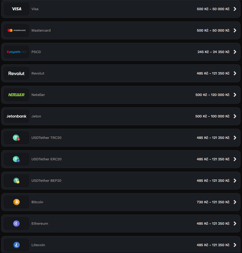Viewport: 242px width, 253px height.
Task: Pick the USDTether BEP20 coin icon
Action: click(x=16, y=181)
